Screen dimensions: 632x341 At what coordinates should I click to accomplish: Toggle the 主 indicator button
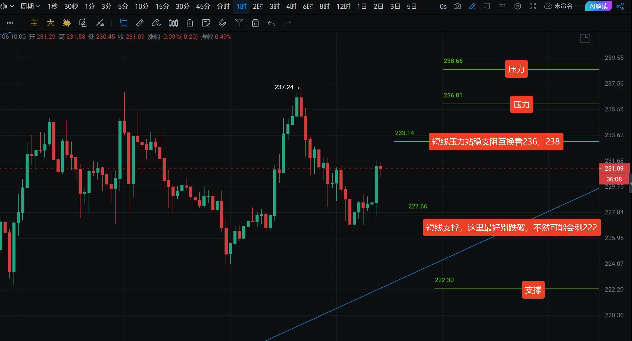[34, 23]
